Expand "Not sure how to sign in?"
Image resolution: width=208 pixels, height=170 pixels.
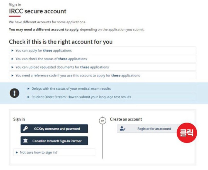point(39,152)
